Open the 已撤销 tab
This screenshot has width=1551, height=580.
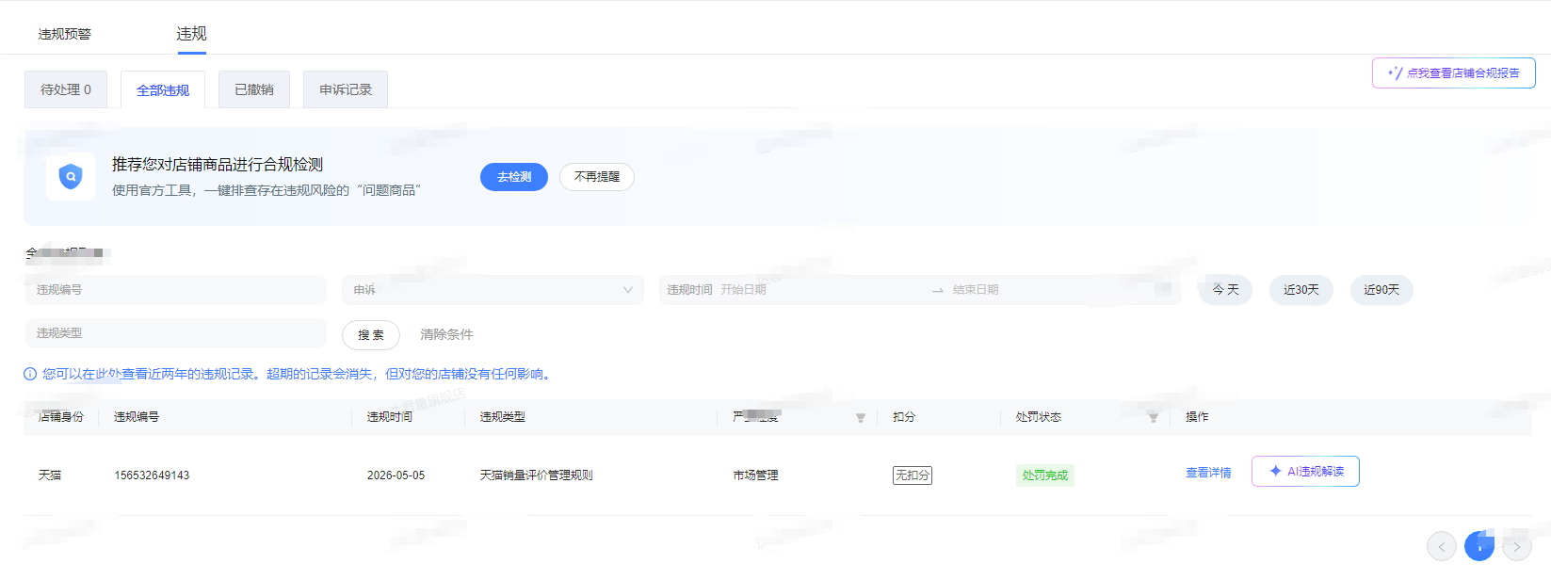coord(254,89)
